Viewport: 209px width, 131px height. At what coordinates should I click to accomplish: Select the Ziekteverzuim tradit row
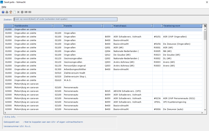[x=103, y=73]
